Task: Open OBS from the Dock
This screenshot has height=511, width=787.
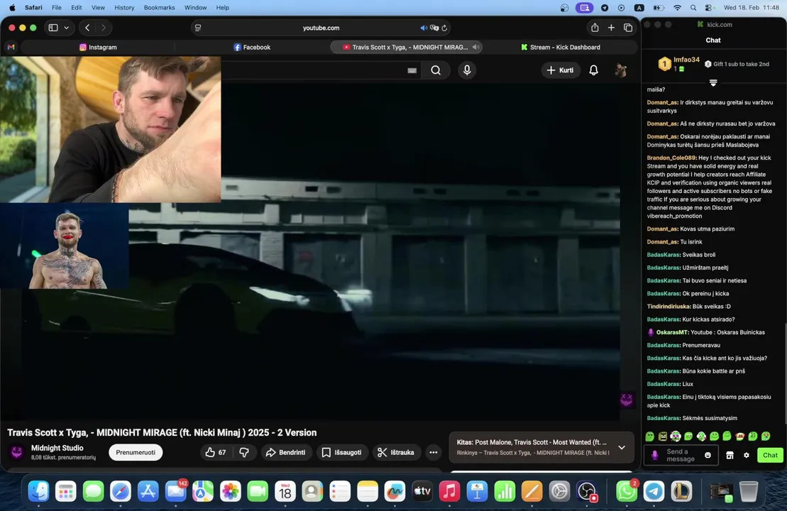Action: coord(586,491)
